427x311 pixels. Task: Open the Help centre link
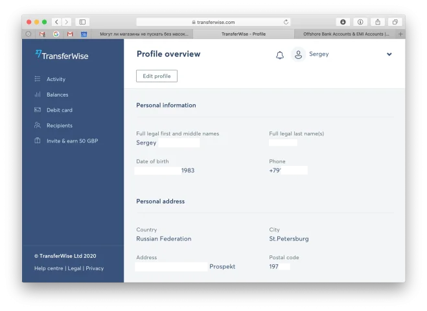click(x=49, y=268)
